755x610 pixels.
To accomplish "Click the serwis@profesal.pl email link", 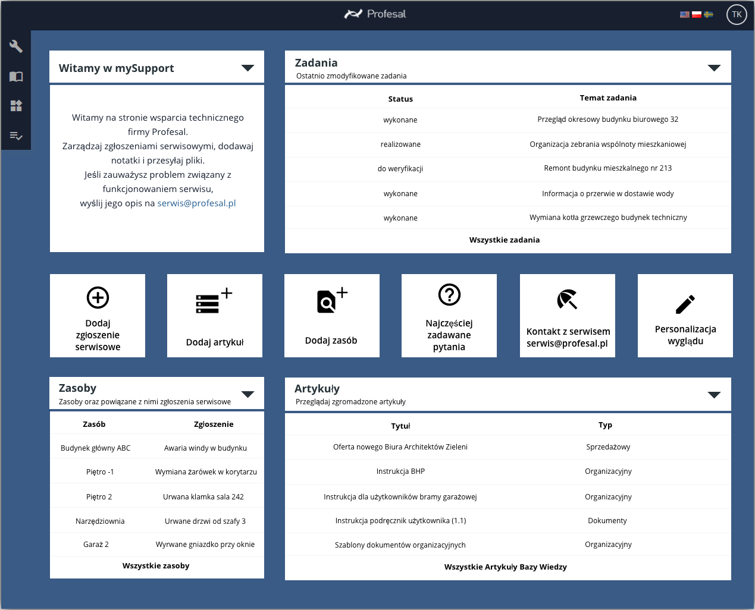I will point(196,203).
